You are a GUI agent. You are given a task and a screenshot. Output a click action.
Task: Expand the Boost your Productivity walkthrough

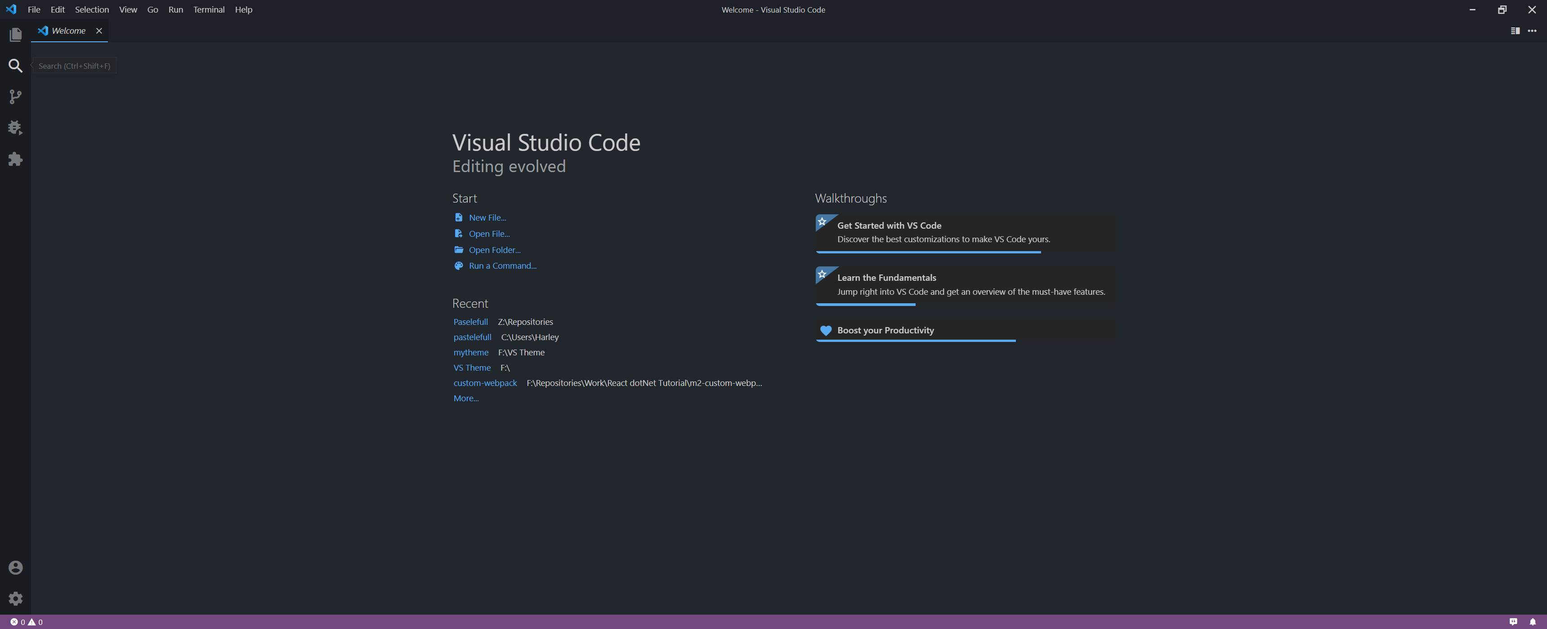click(x=885, y=330)
